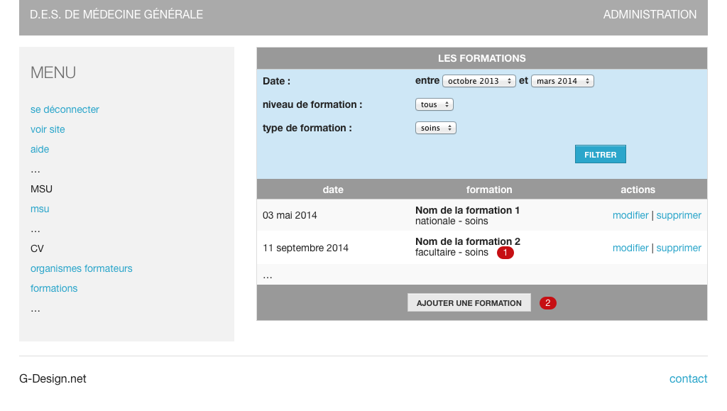Click 'supprimer' for Nom de la formation 1
727x411 pixels.
(679, 215)
